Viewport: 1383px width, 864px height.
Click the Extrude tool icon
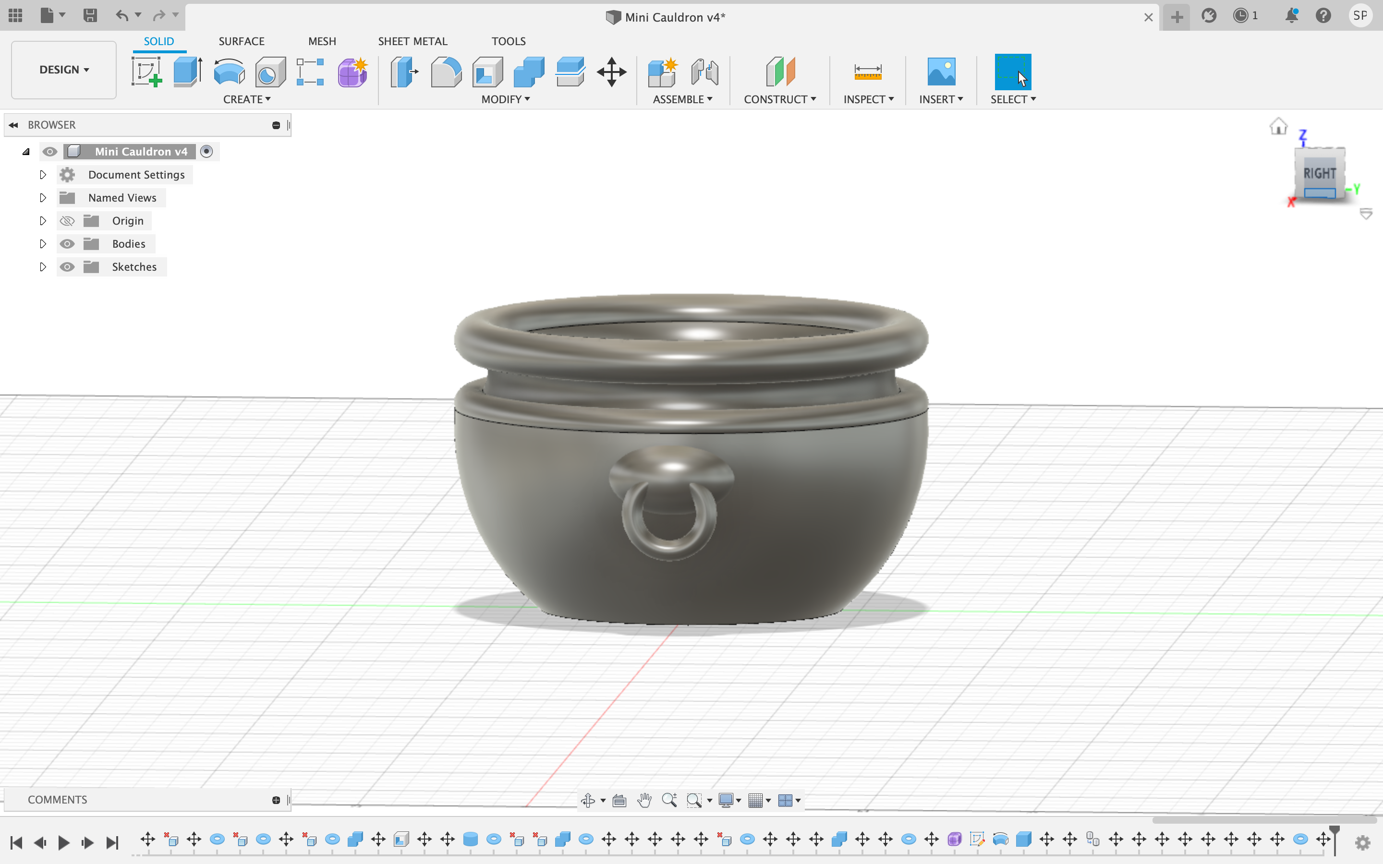click(x=187, y=72)
